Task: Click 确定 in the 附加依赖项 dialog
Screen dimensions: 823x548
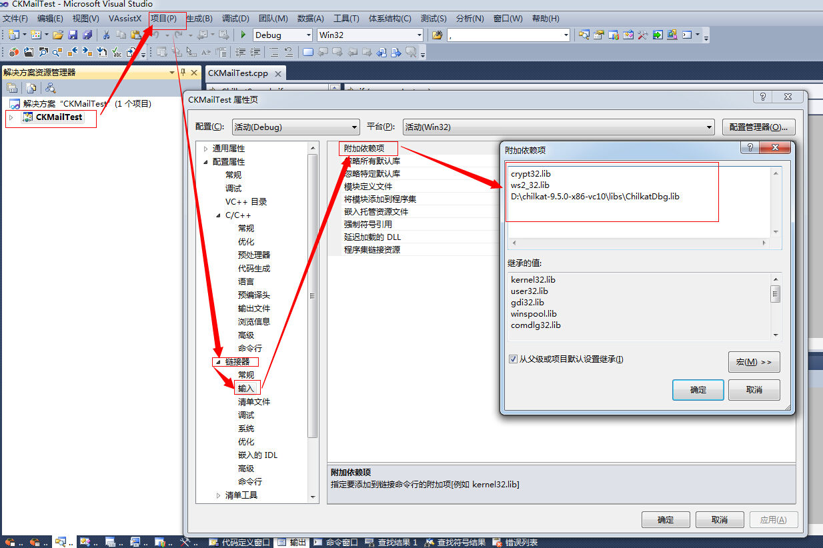Action: point(698,390)
